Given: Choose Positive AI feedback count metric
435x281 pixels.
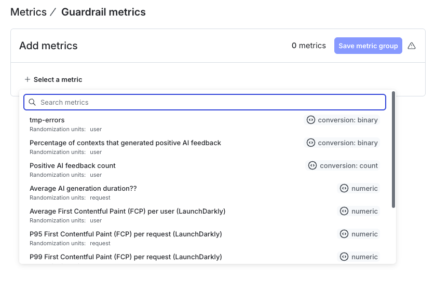Looking at the screenshot, I should point(73,166).
